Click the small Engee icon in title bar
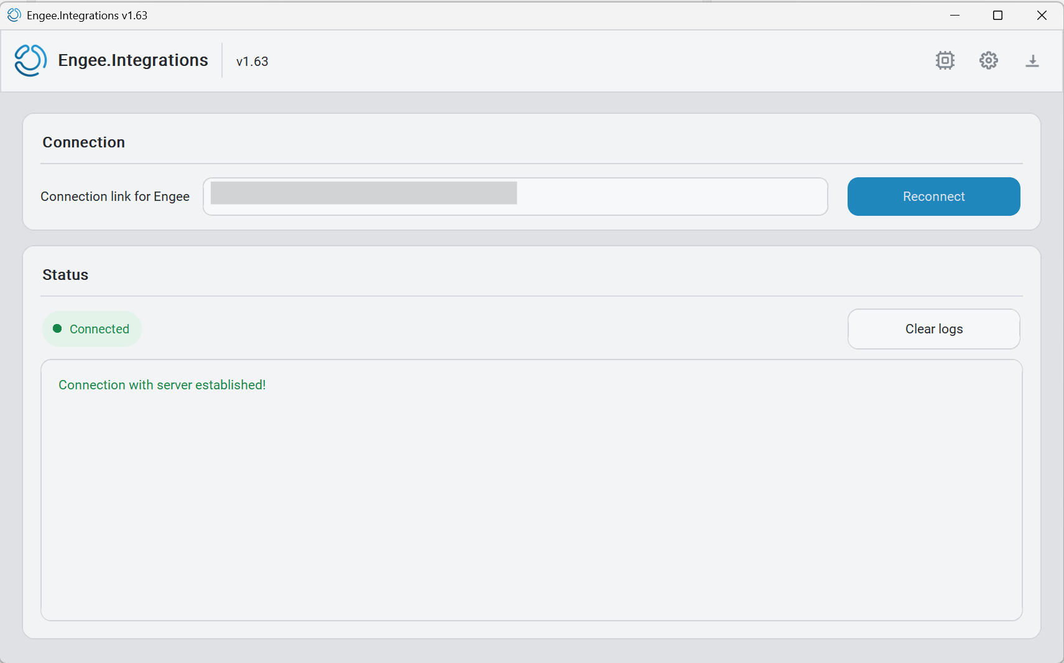Screen dimensions: 1064x663 point(14,15)
